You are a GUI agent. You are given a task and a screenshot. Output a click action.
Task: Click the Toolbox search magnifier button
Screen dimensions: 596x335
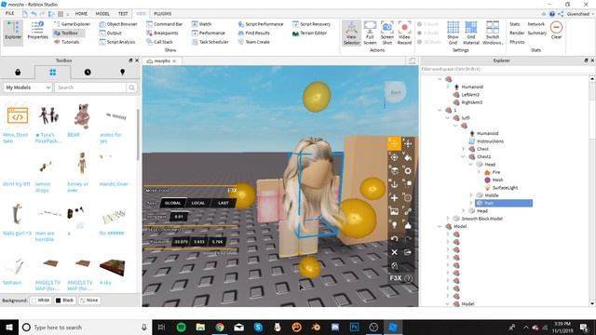pos(131,87)
